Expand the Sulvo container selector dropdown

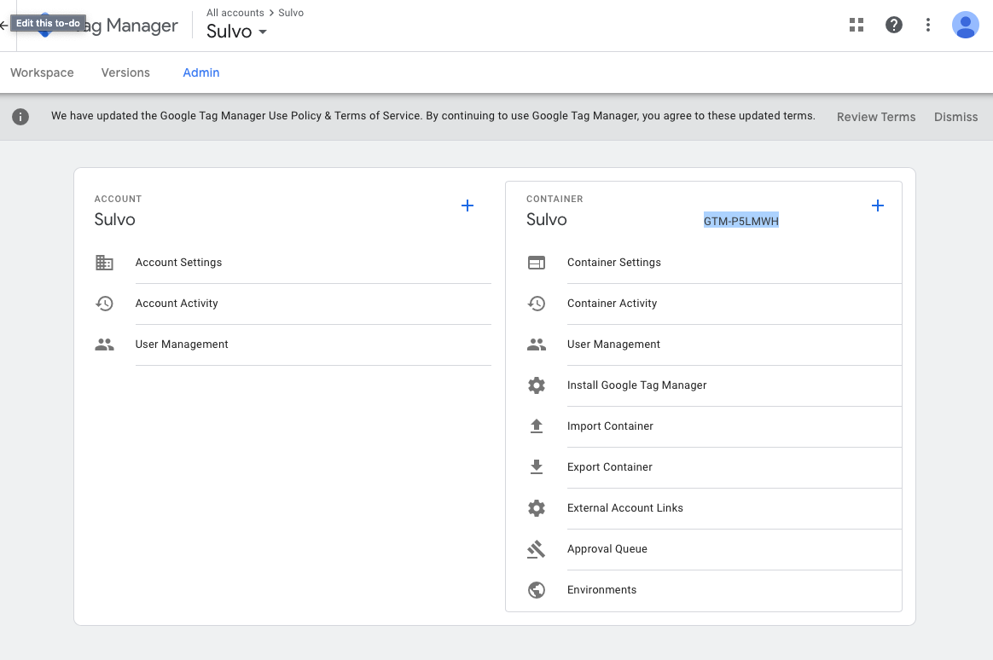236,31
